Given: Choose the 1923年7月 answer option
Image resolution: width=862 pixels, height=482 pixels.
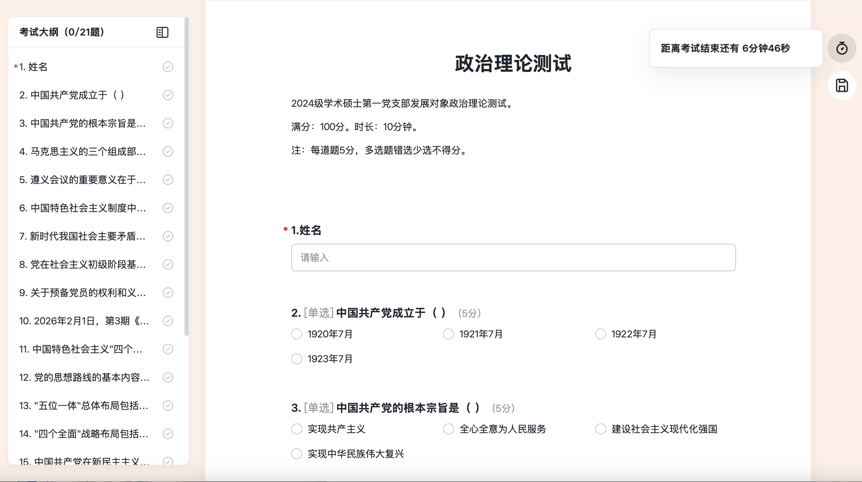Looking at the screenshot, I should click(296, 359).
